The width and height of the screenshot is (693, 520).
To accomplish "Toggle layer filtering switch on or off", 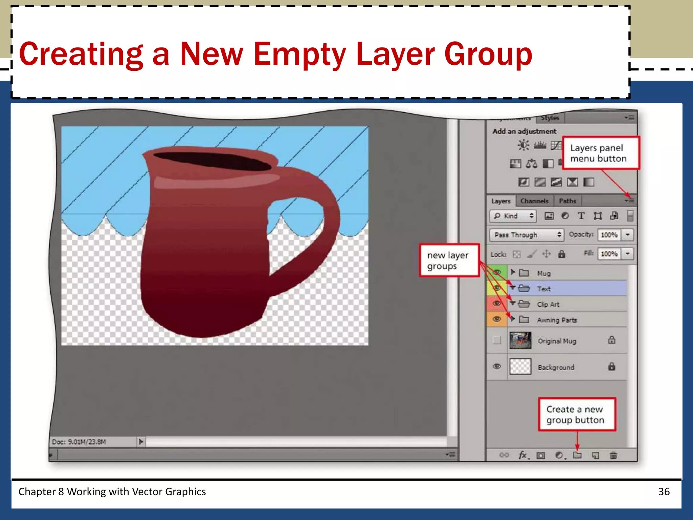I will (630, 216).
